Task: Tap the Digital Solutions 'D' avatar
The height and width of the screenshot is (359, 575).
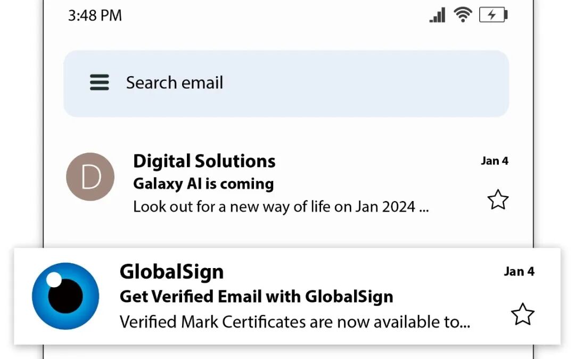Action: [x=90, y=177]
